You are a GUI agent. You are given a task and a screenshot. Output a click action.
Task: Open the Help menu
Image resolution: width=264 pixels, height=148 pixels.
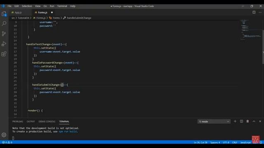click(73, 6)
